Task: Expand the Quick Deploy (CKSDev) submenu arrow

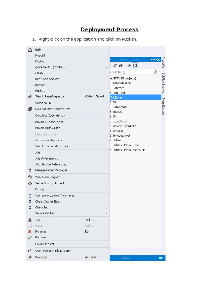Action: point(106,68)
